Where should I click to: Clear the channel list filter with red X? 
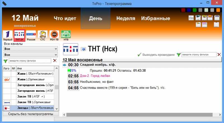tap(55, 61)
